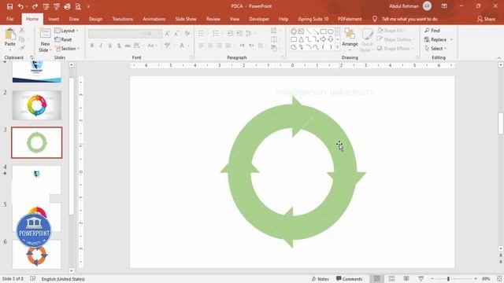504x283 pixels.
Task: Click Tell me what you want to do
Action: click(409, 19)
